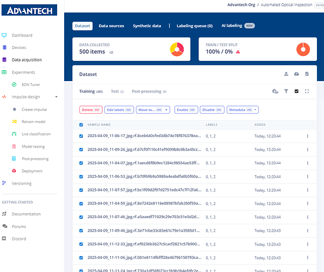Click the fullscreen expand icon
The width and height of the screenshot is (324, 272).
point(307,91)
